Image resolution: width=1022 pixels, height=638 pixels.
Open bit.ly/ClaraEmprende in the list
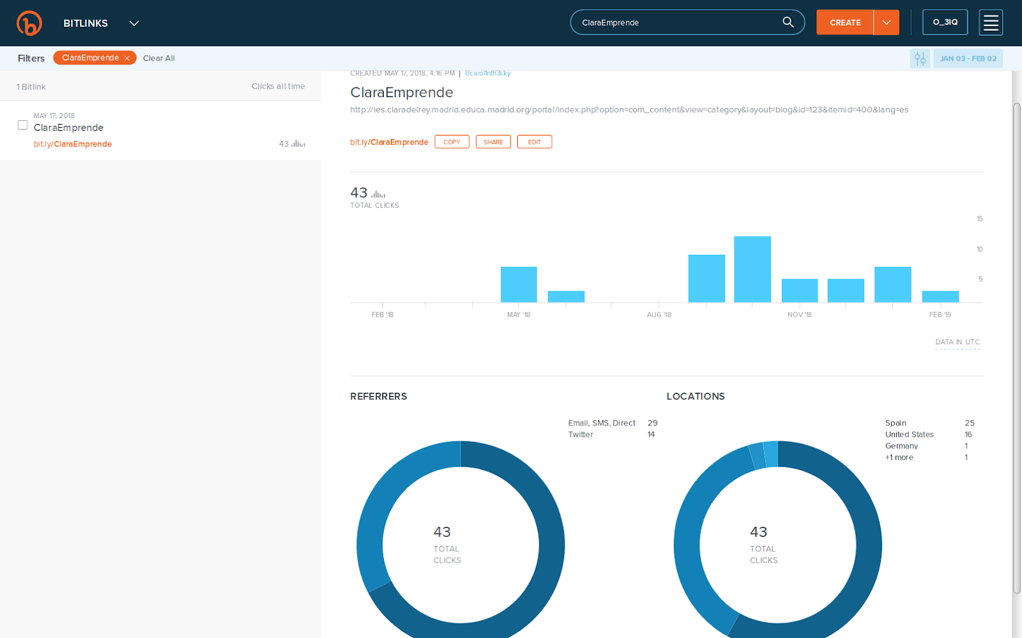[x=73, y=144]
